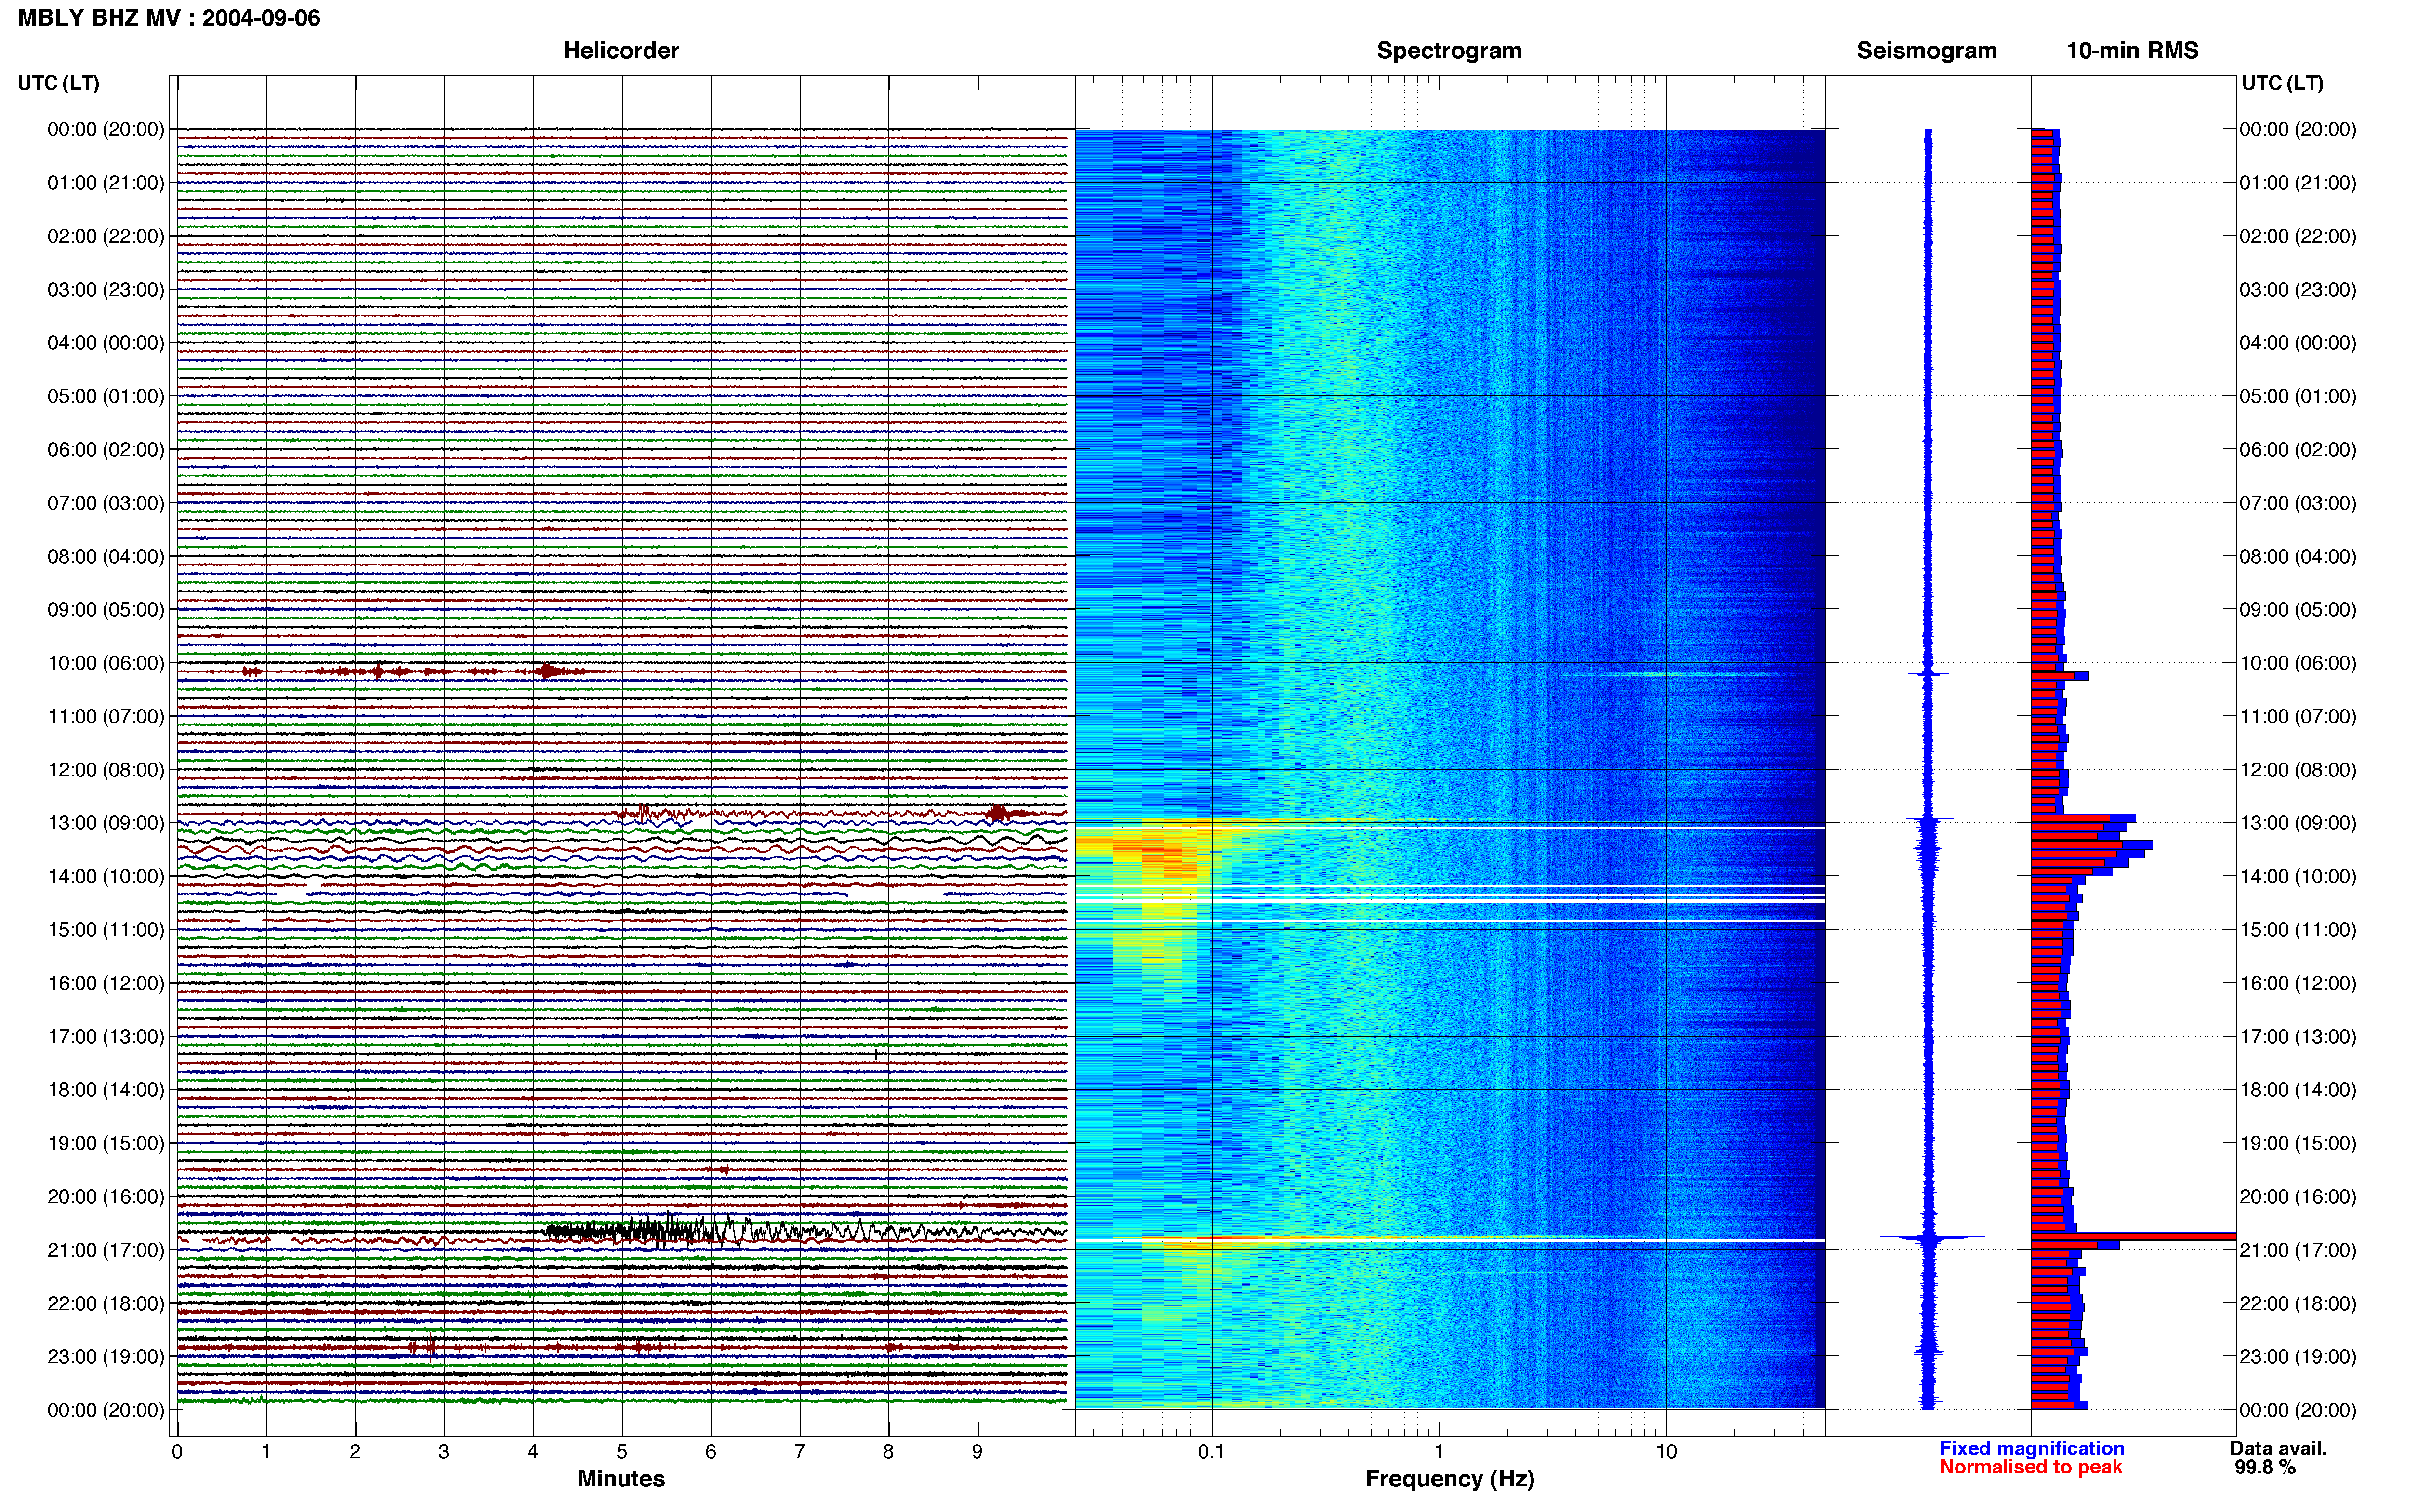Click right time label '14:00 (10:00)'
Screen dimensions: 2418x1512
pyautogui.click(x=2298, y=876)
